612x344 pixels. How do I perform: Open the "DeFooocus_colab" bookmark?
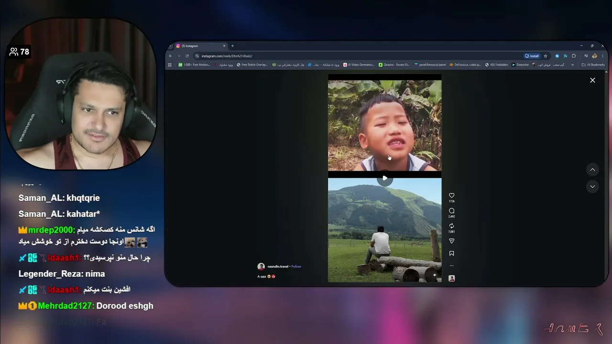click(x=465, y=64)
